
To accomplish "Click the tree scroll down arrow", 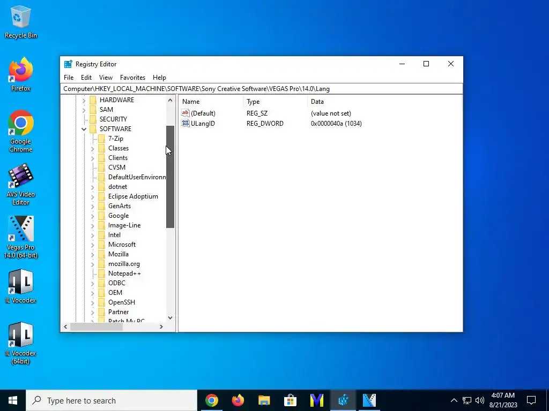I will pos(170,318).
